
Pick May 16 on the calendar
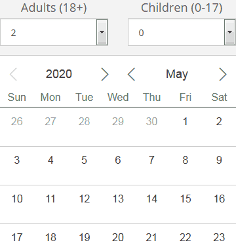(x=219, y=199)
